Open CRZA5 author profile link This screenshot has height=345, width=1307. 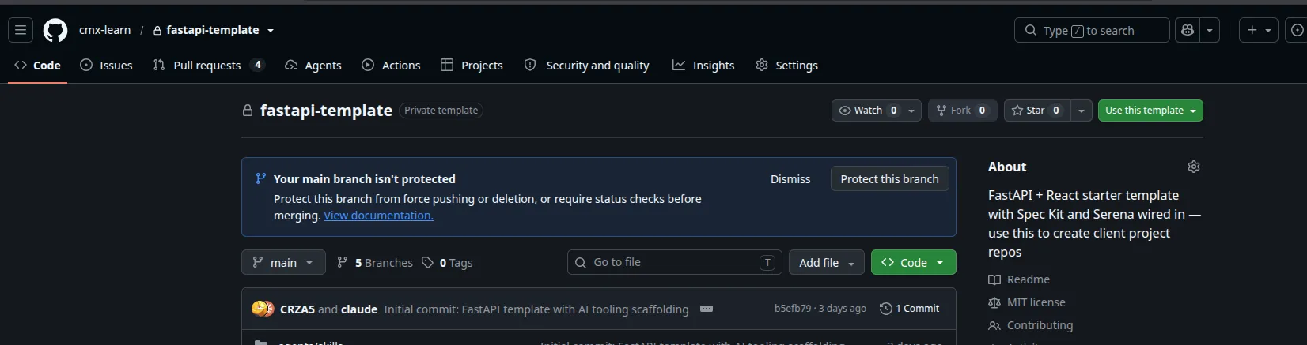click(x=297, y=309)
